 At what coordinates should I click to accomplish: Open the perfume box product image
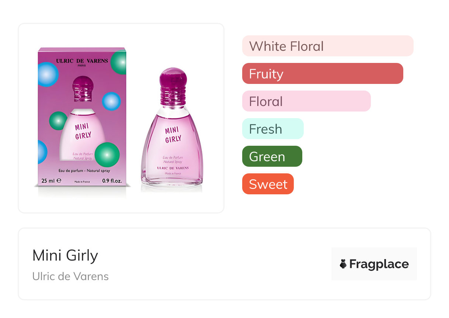(82, 117)
